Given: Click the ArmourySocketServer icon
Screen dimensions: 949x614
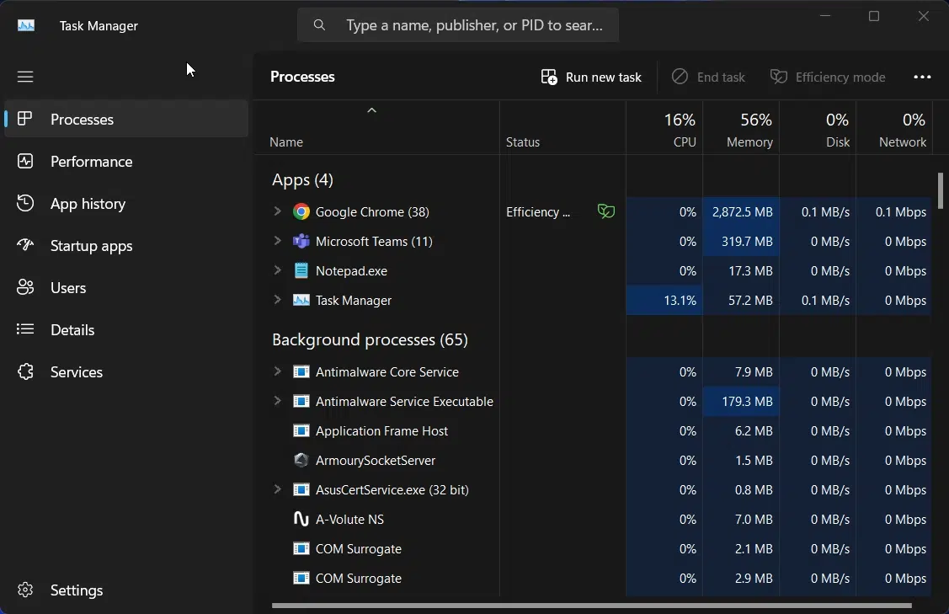Looking at the screenshot, I should 301,460.
